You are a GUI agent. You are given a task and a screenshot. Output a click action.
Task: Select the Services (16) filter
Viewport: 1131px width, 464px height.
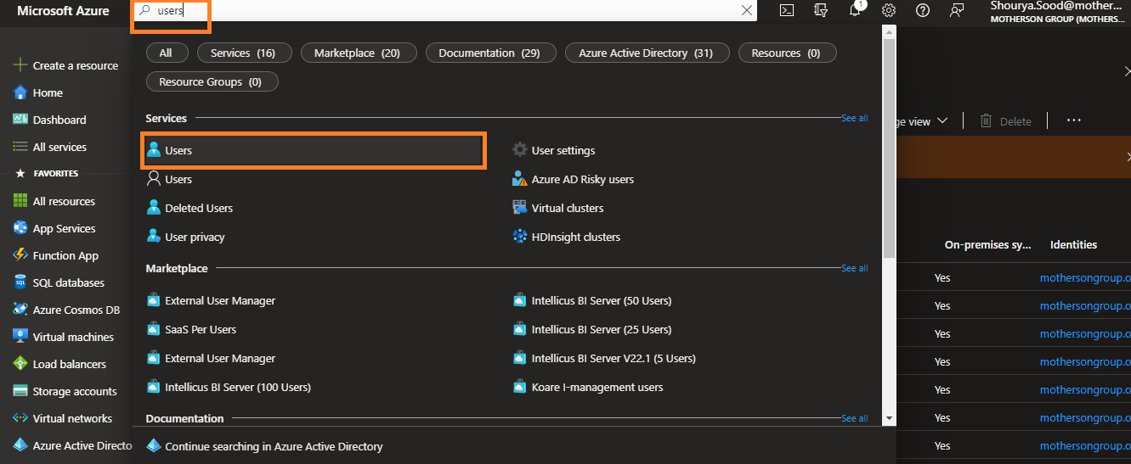243,53
